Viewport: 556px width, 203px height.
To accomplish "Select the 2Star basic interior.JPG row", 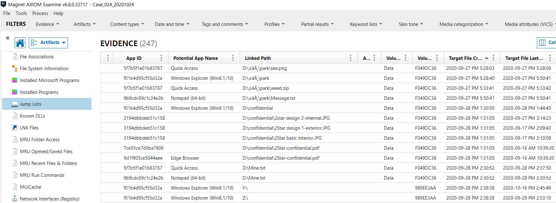I will [x=328, y=138].
